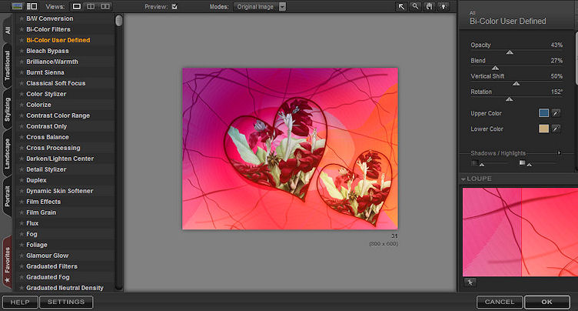
Task: Click the light bulb background icon
Action: [443, 6]
